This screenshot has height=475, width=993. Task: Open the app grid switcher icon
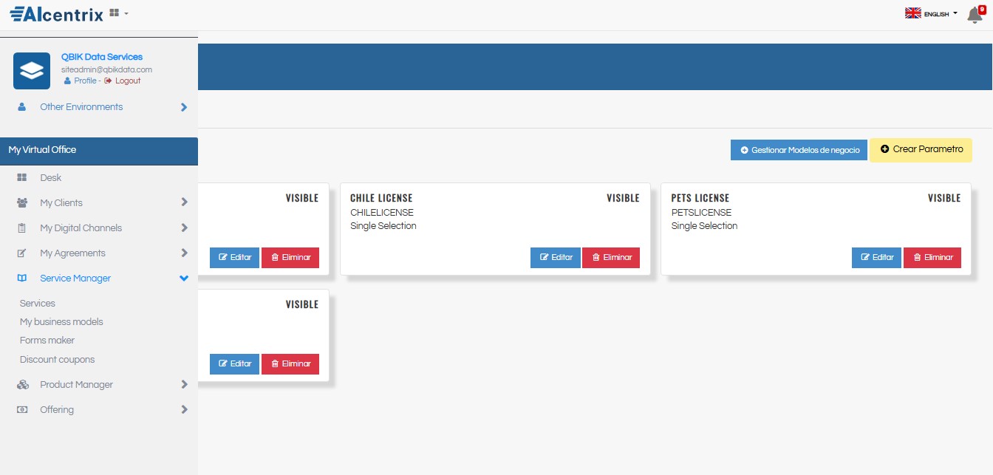(x=115, y=13)
